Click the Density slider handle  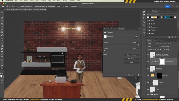[139, 45]
